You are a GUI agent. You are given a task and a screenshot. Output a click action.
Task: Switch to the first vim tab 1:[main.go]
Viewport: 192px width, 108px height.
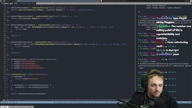click(9, 3)
